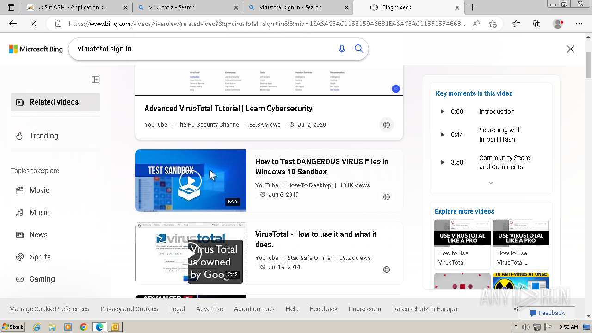Screen dimensions: 592x333
Task: Play Searching with Import Hash moment
Action: (491, 135)
